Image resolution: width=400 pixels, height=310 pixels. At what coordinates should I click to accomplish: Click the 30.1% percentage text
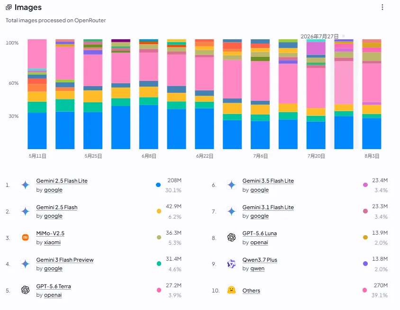173,190
